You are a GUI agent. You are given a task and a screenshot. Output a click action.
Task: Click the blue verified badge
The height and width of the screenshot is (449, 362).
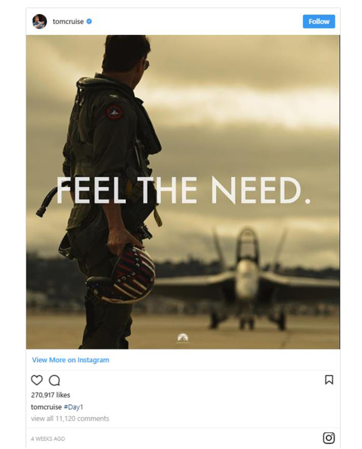89,21
